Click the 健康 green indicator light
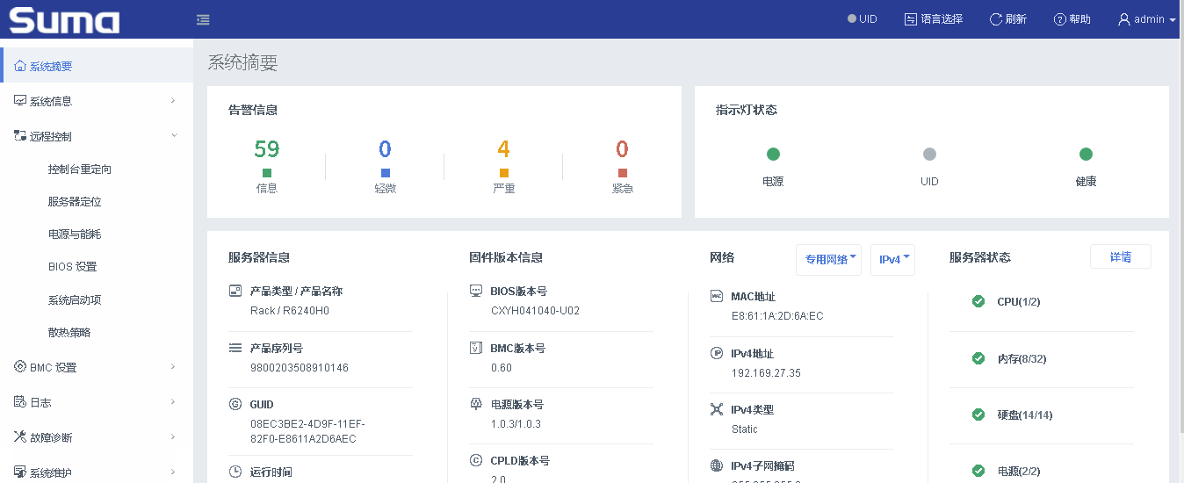The height and width of the screenshot is (483, 1184). tap(1086, 155)
